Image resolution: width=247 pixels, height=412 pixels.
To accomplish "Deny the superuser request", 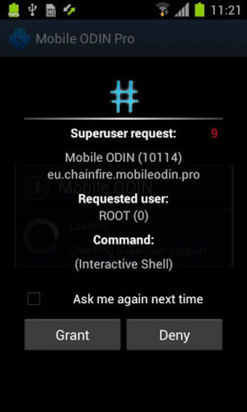I will [x=175, y=335].
